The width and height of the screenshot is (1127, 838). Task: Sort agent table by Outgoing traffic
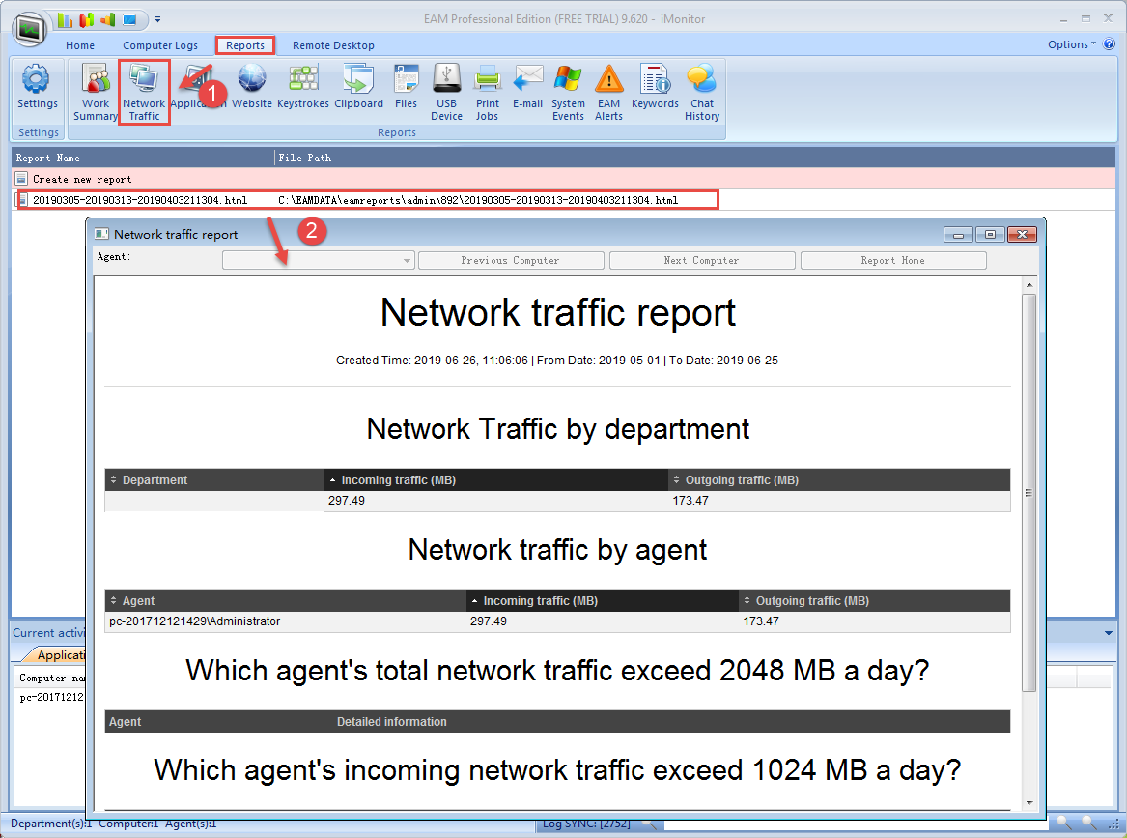(875, 600)
